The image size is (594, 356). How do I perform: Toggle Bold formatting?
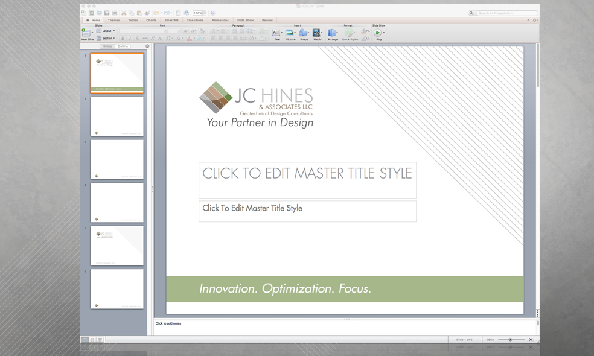tap(123, 38)
